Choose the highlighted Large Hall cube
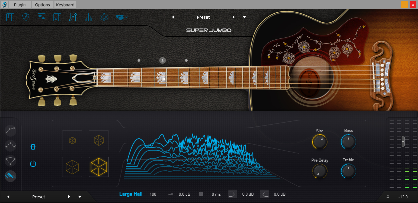Screen dimensions: 418x203 [99, 167]
